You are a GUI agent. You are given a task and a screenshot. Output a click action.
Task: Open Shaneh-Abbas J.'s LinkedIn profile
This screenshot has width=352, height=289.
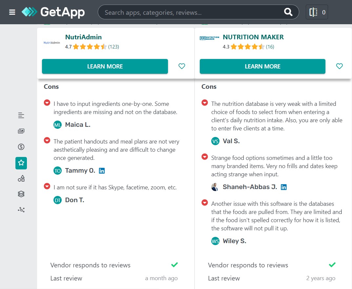283,186
